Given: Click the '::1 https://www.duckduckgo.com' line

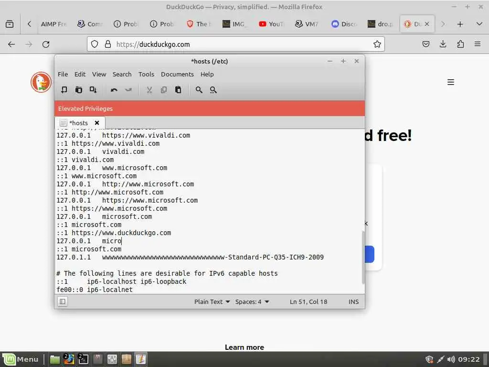Looking at the screenshot, I should coord(114,233).
